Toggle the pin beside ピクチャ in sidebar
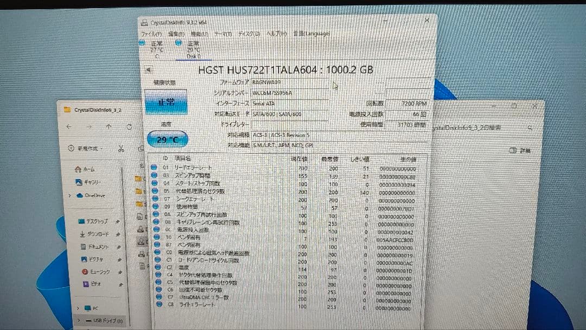 pyautogui.click(x=118, y=259)
